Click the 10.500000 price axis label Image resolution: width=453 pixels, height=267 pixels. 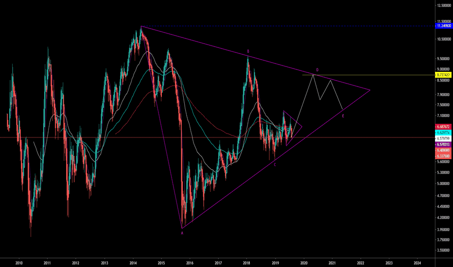444,39
